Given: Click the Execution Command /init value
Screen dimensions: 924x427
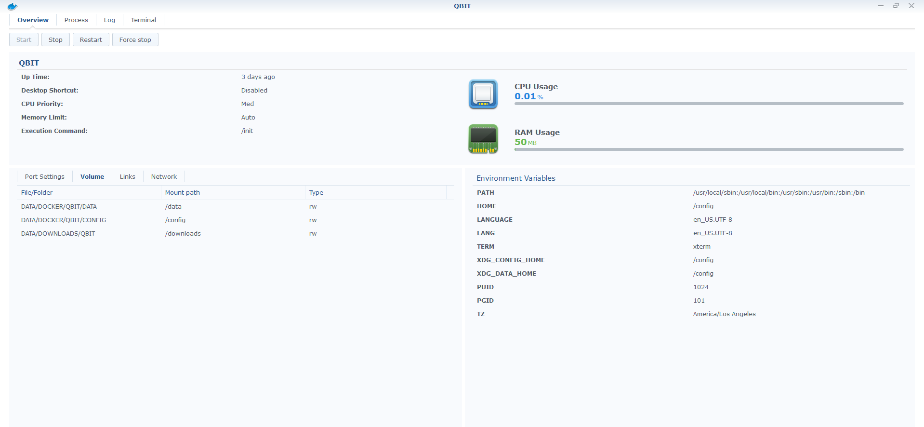Looking at the screenshot, I should 247,131.
